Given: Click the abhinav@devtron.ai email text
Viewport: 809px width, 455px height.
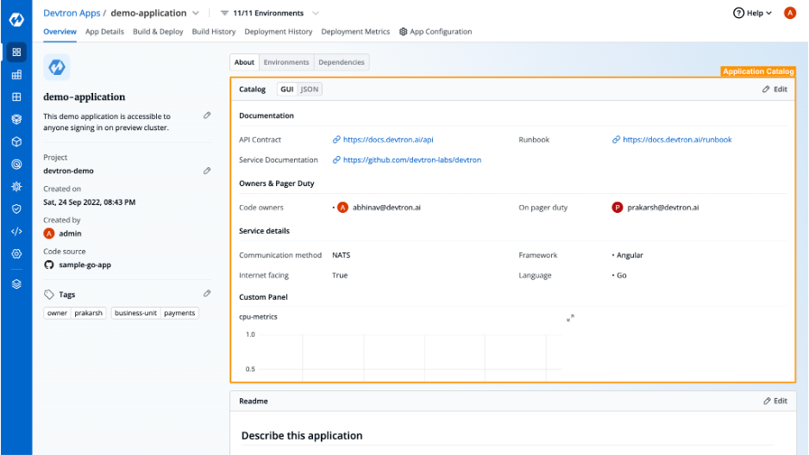Looking at the screenshot, I should pos(386,208).
